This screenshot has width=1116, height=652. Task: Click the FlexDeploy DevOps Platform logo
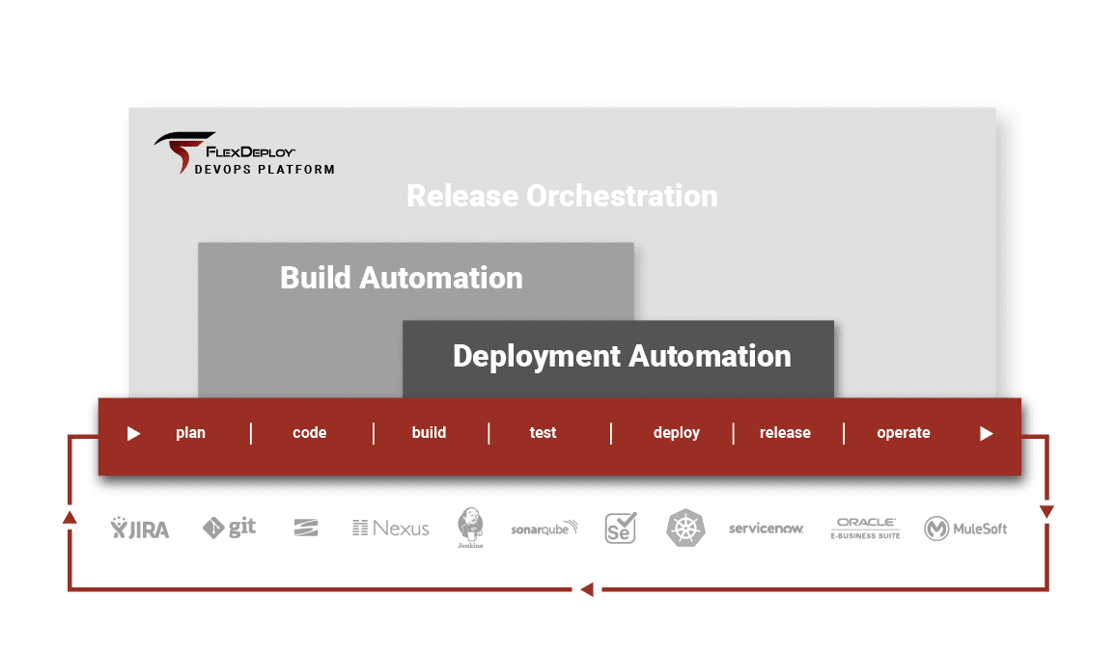pyautogui.click(x=244, y=152)
